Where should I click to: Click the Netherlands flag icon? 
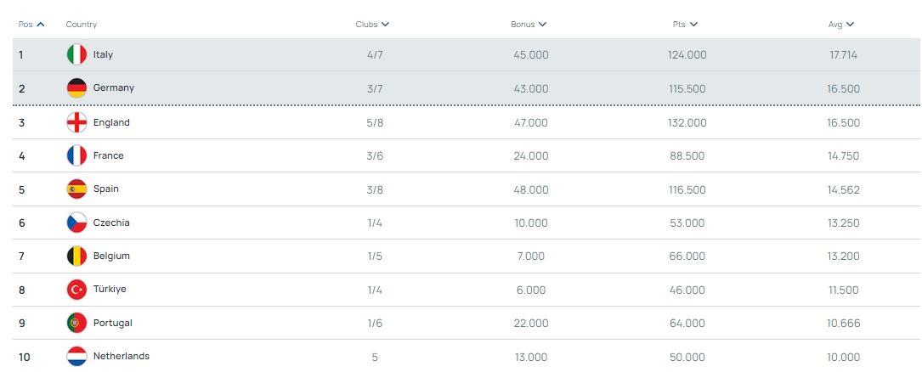pos(76,356)
